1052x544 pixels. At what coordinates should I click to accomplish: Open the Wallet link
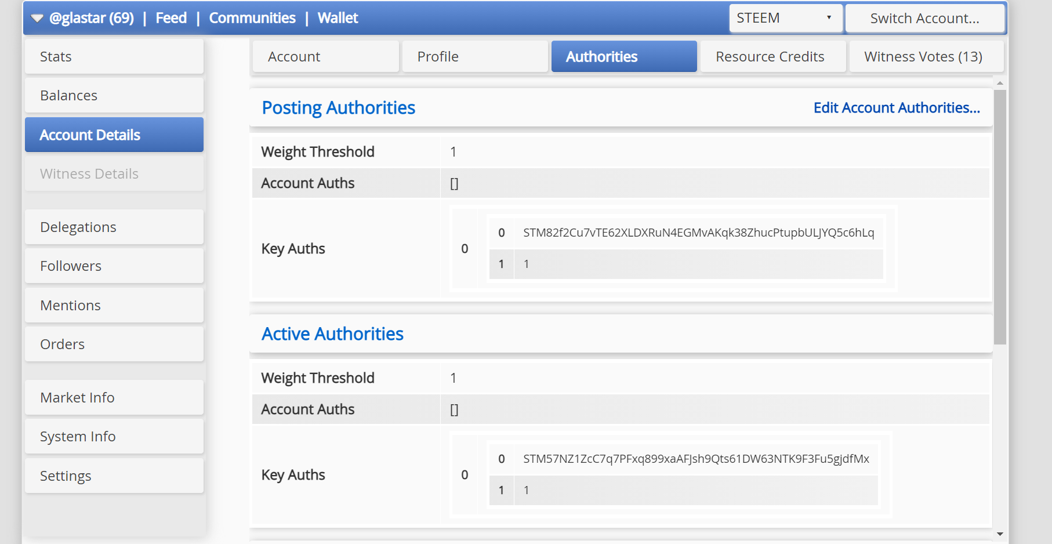tap(338, 19)
